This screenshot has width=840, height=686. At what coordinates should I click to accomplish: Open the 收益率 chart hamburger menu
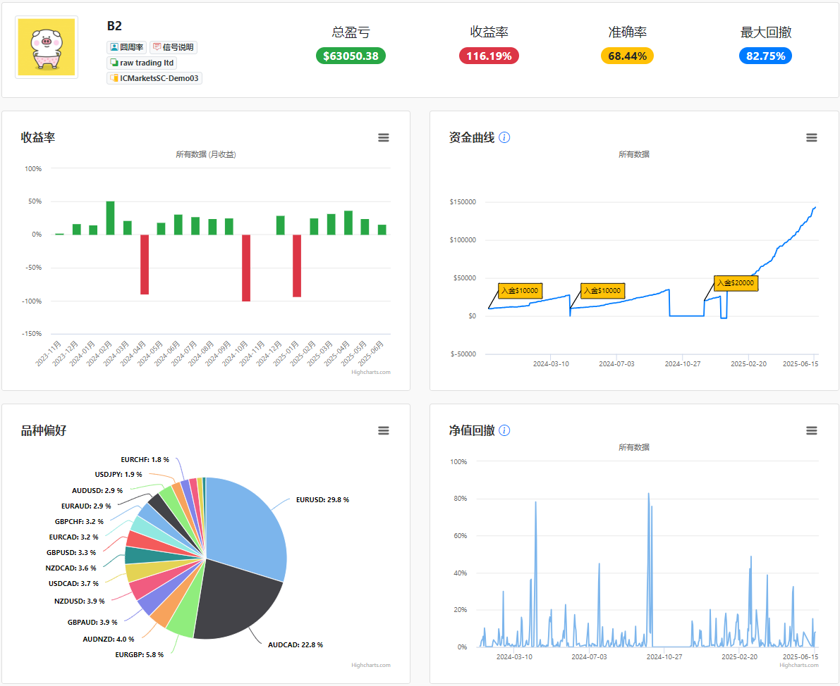(384, 137)
